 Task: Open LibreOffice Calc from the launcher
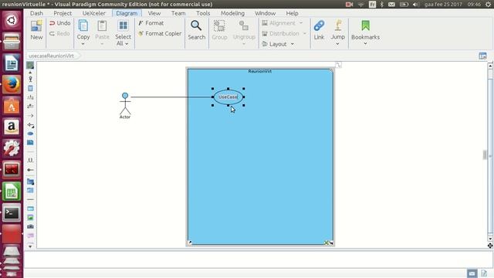click(12, 191)
